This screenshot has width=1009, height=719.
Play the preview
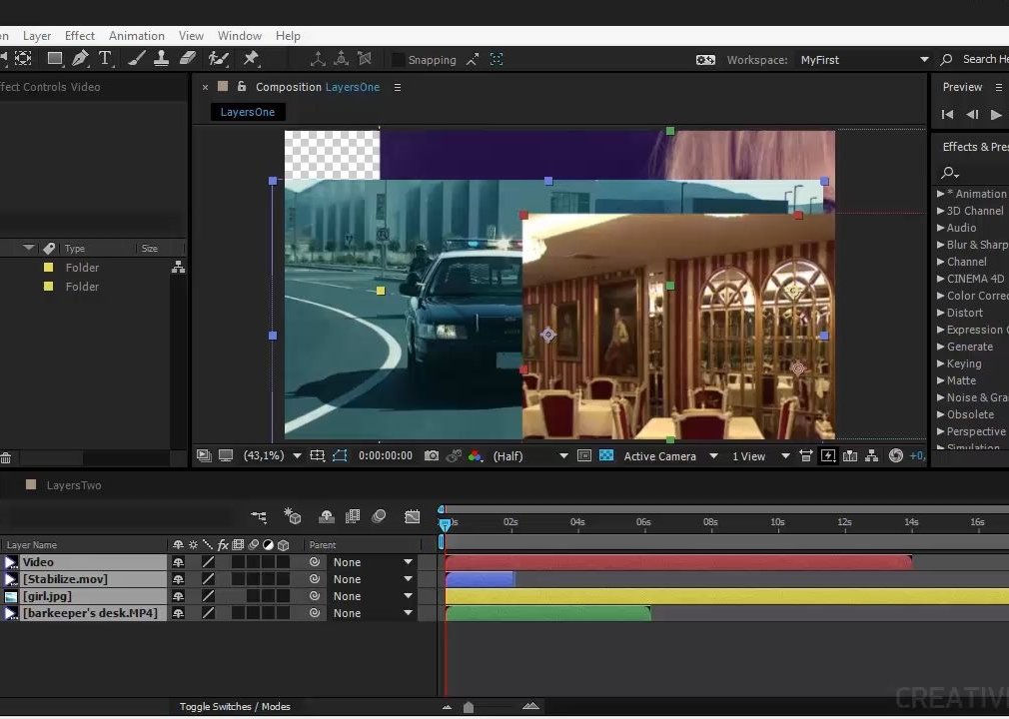pyautogui.click(x=996, y=115)
